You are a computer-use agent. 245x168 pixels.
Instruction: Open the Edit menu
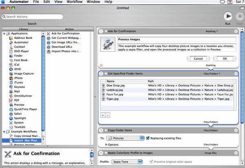(47, 2)
